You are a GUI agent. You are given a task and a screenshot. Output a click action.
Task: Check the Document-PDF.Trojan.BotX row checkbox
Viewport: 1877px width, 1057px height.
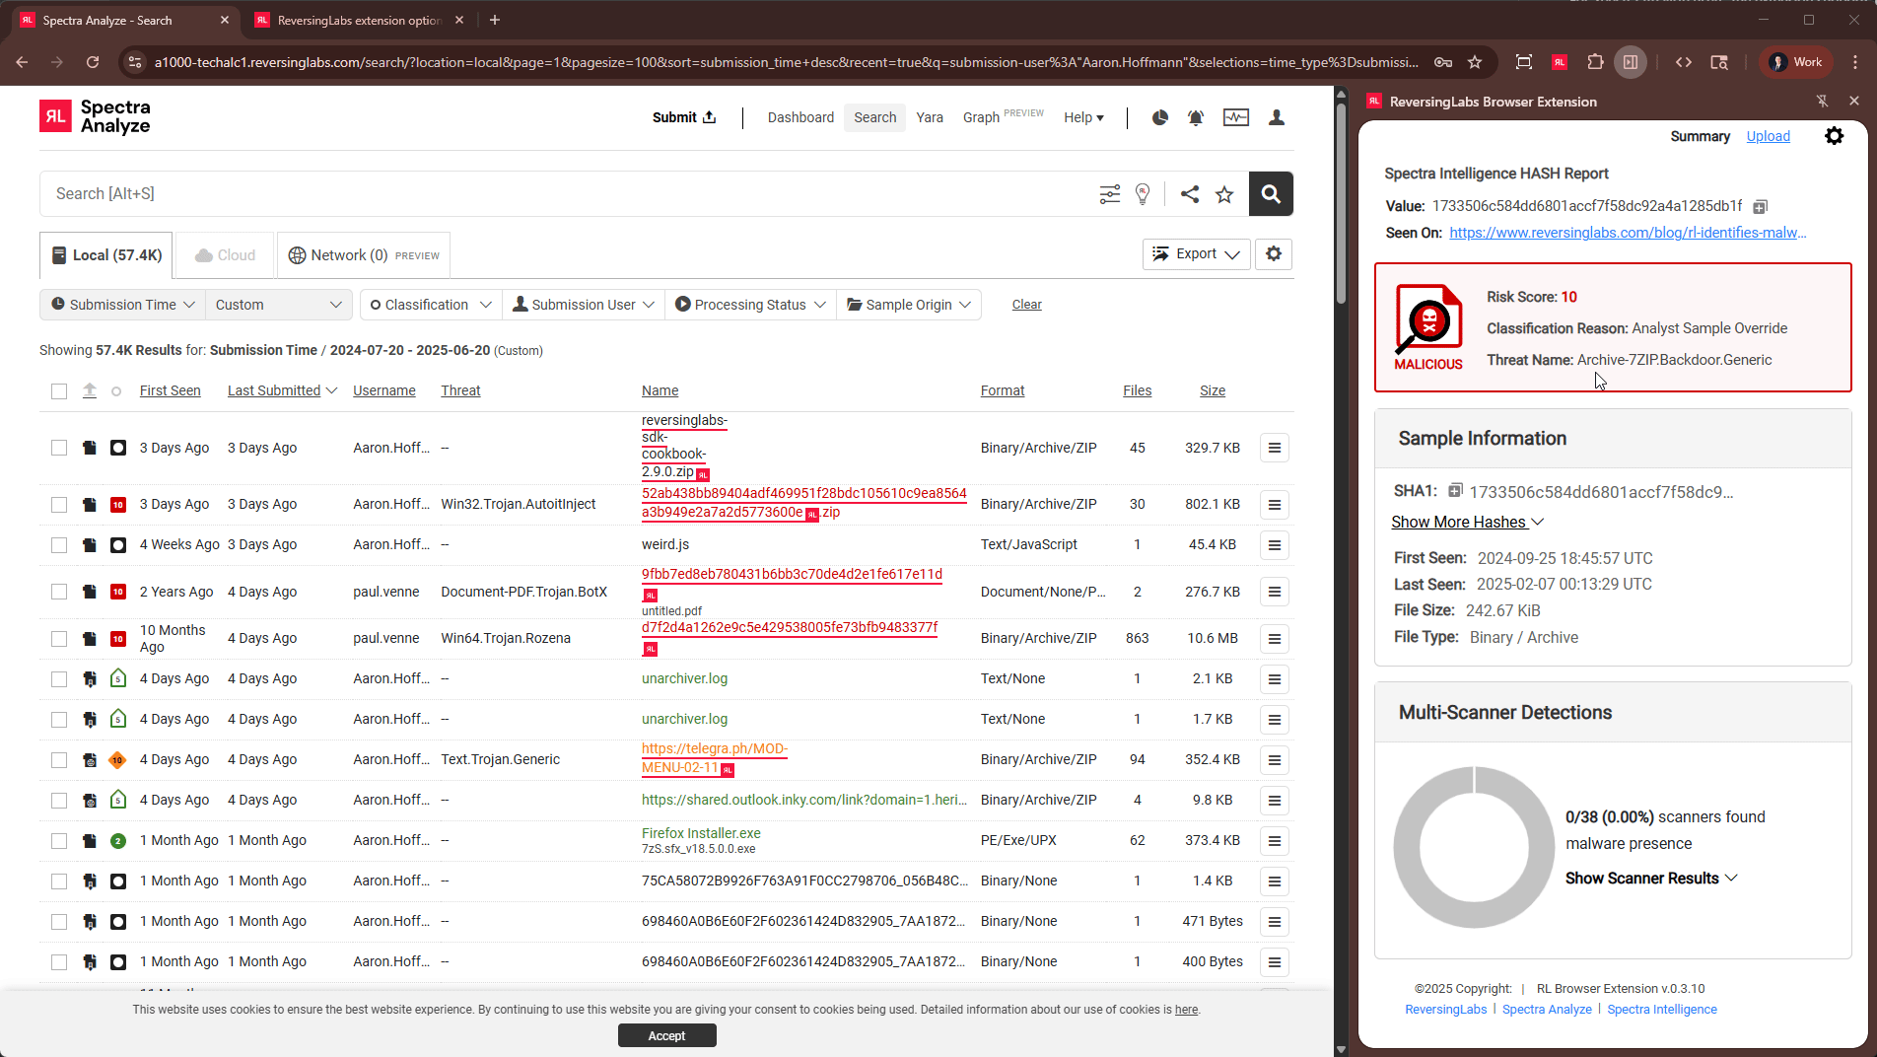59,592
